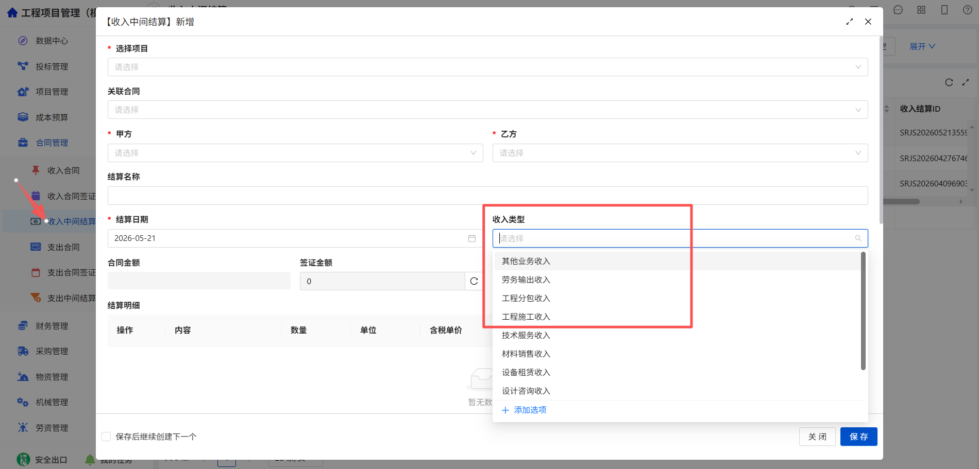This screenshot has width=979, height=469.
Task: Expand the 乙方 dropdown
Action: click(x=680, y=153)
